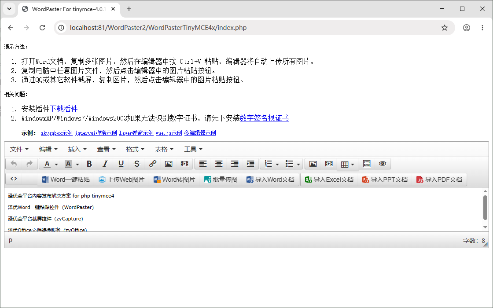Open the vue.js示例 link

coord(169,133)
